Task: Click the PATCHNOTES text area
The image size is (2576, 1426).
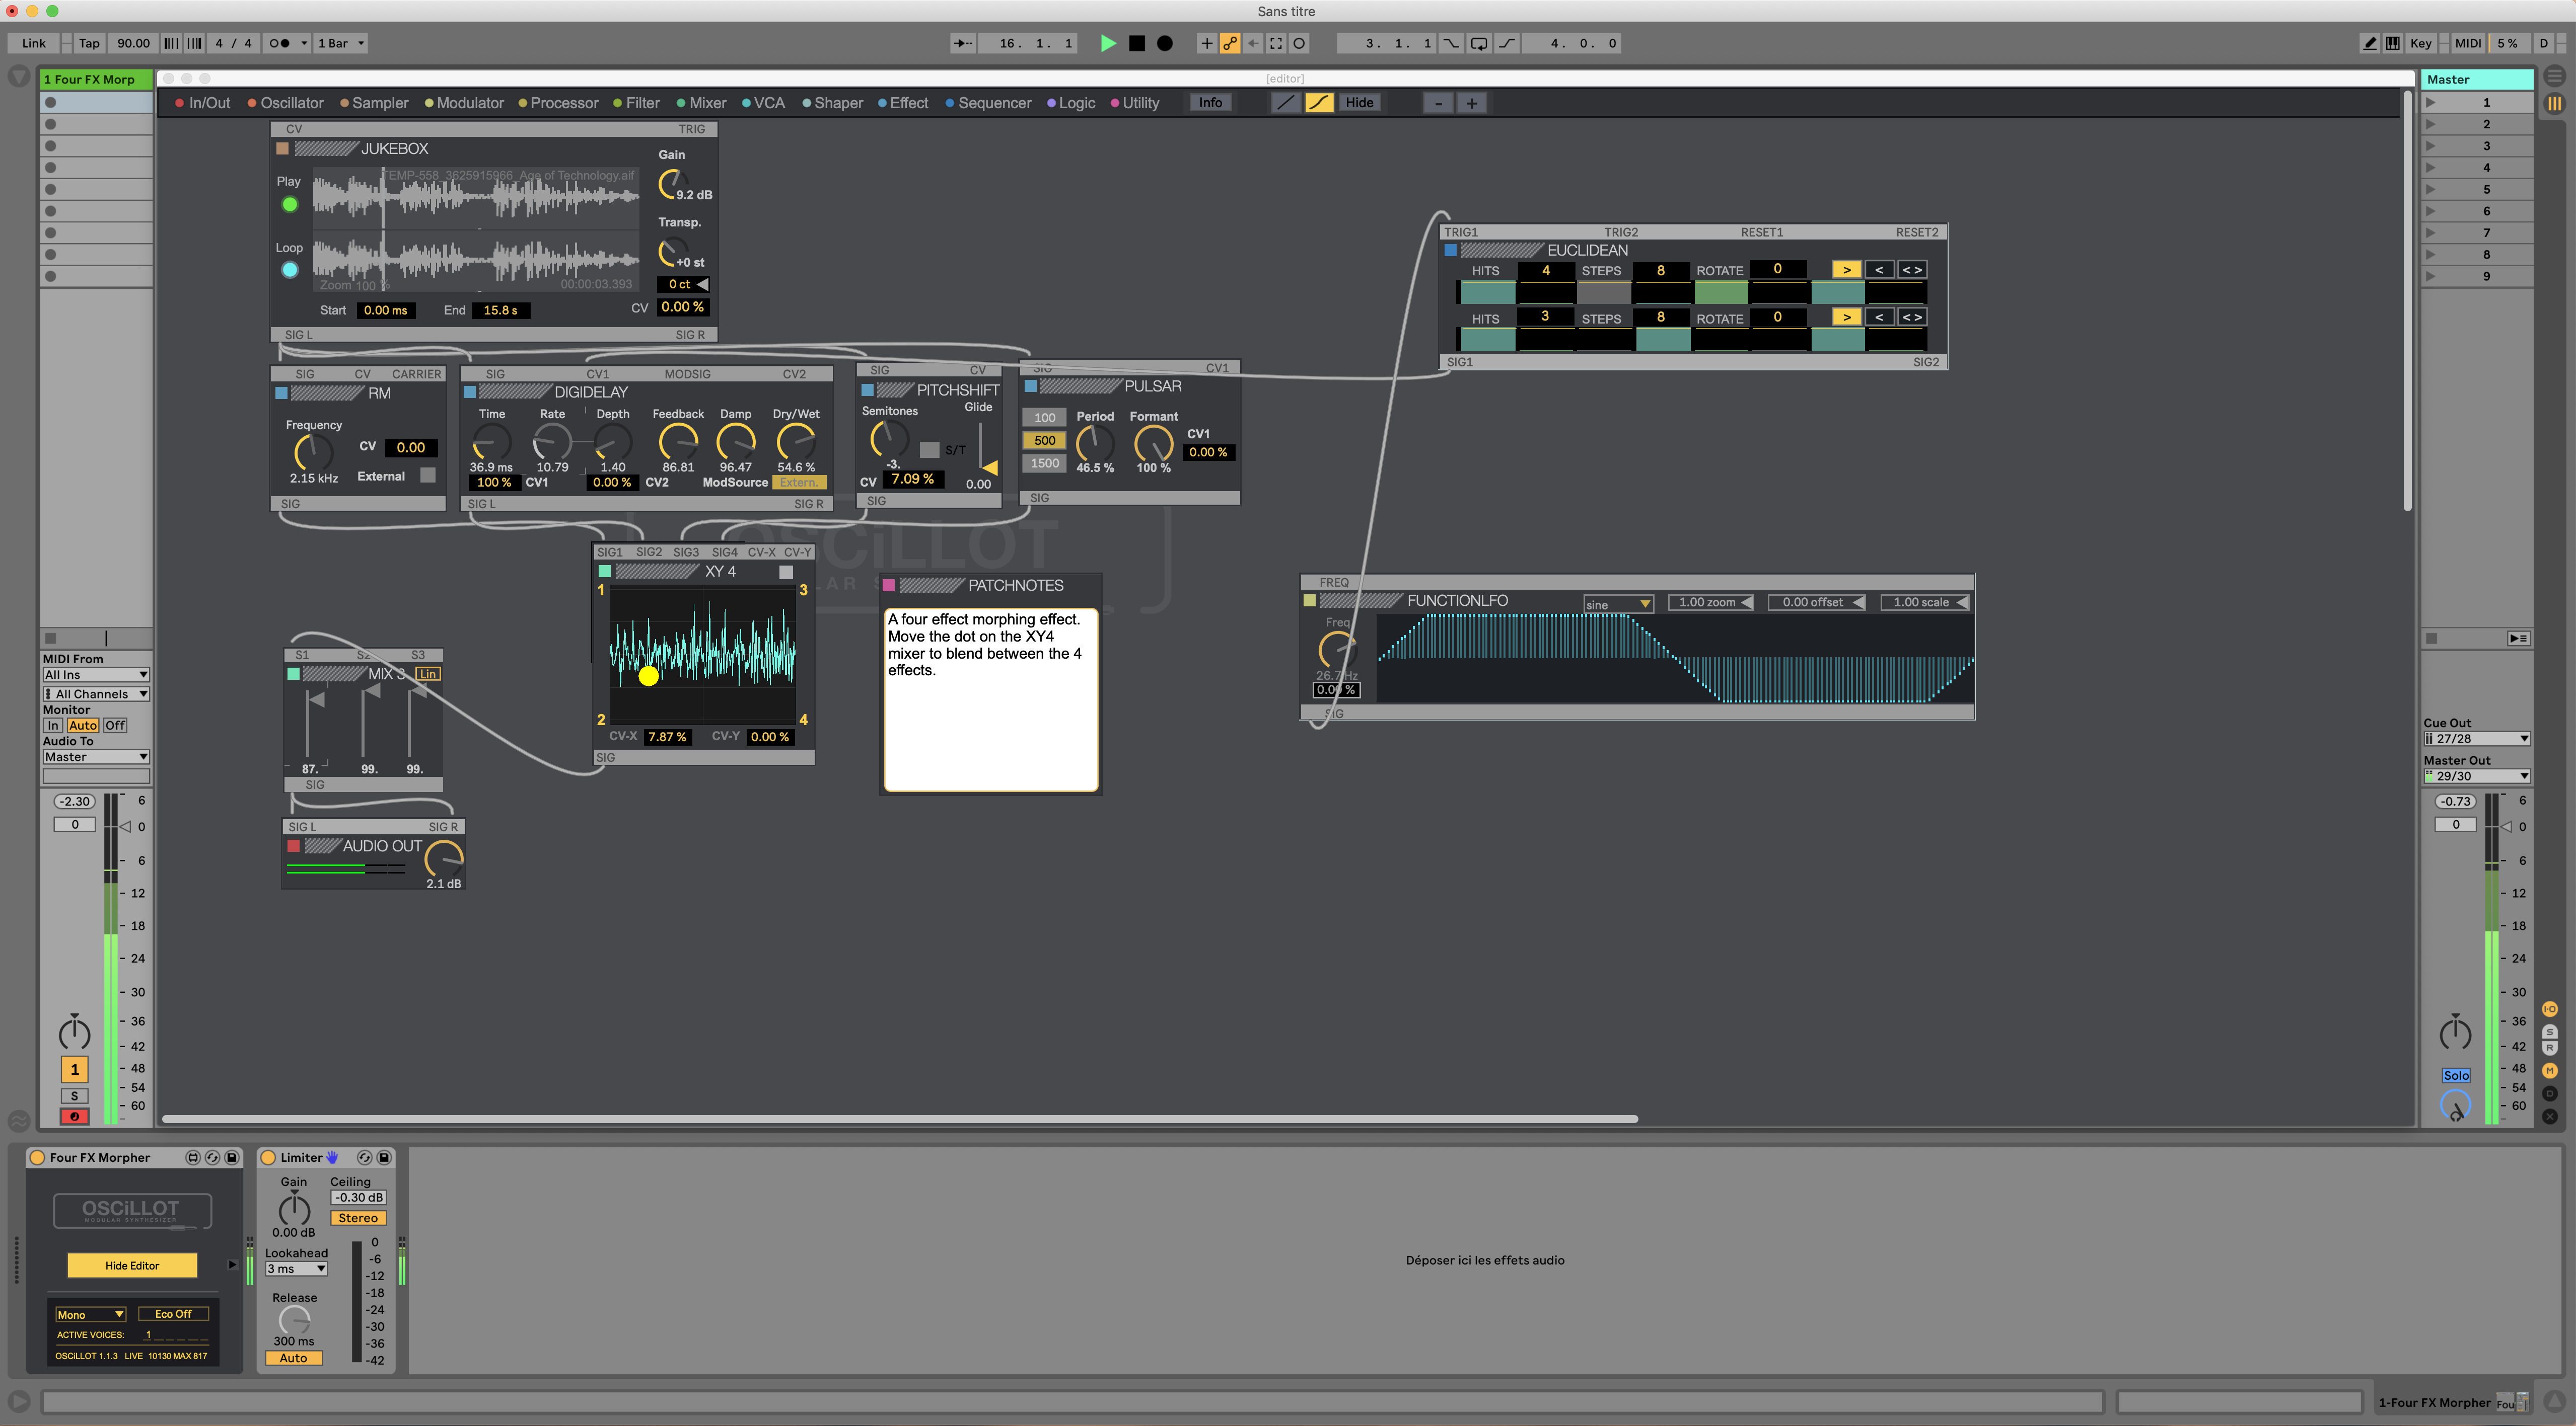Action: (x=990, y=699)
